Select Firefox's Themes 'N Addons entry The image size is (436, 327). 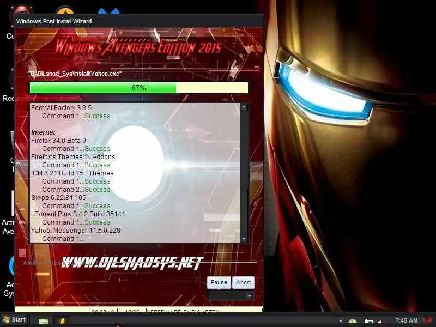click(x=73, y=157)
